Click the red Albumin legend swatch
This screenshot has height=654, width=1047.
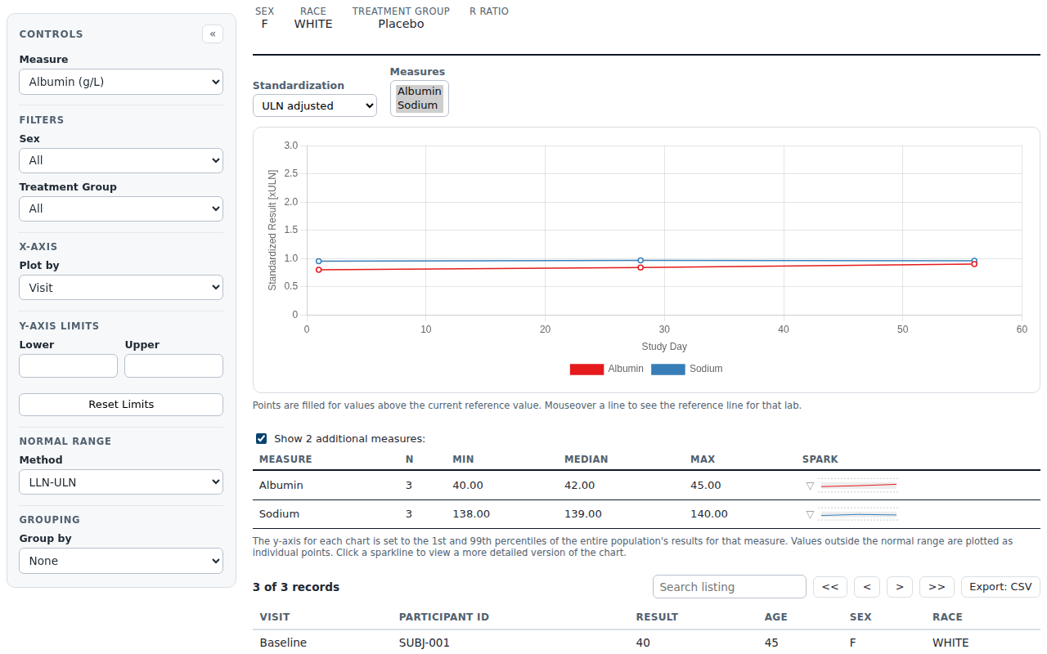point(586,370)
